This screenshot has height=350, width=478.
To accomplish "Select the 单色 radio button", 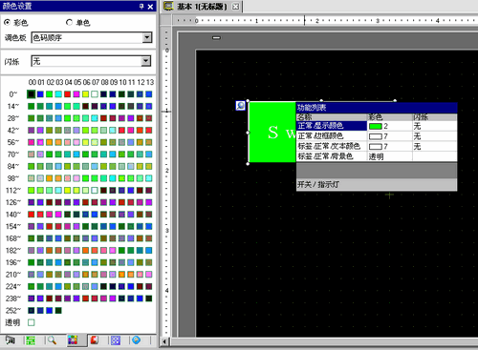I will [x=69, y=22].
